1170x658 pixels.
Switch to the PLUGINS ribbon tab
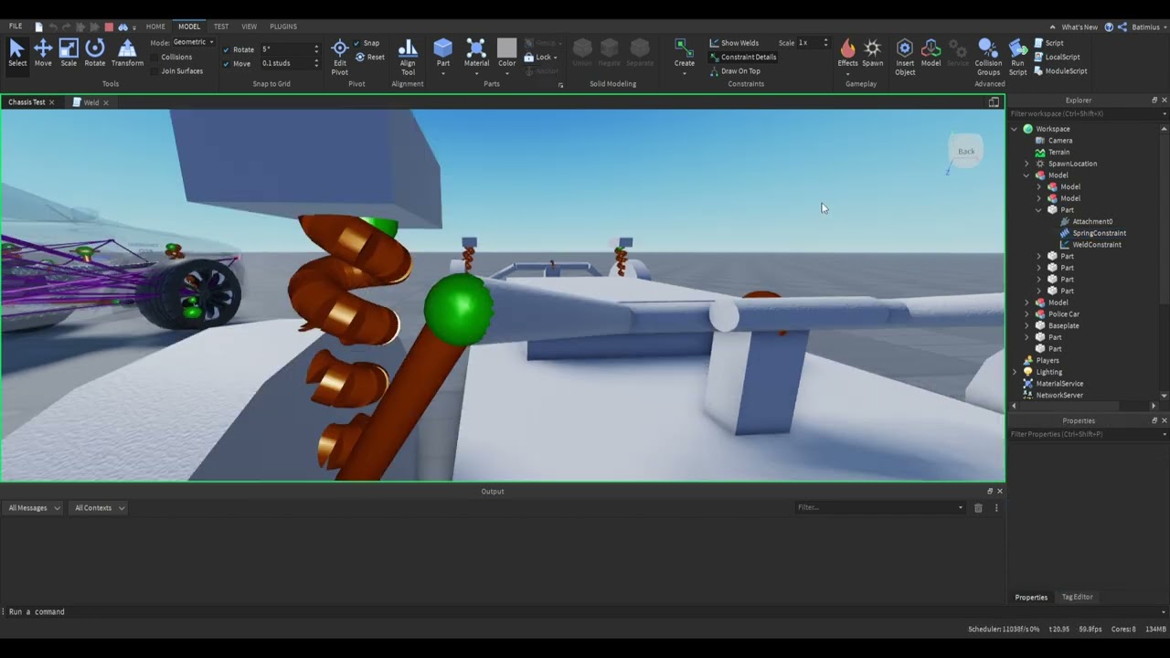tap(283, 27)
